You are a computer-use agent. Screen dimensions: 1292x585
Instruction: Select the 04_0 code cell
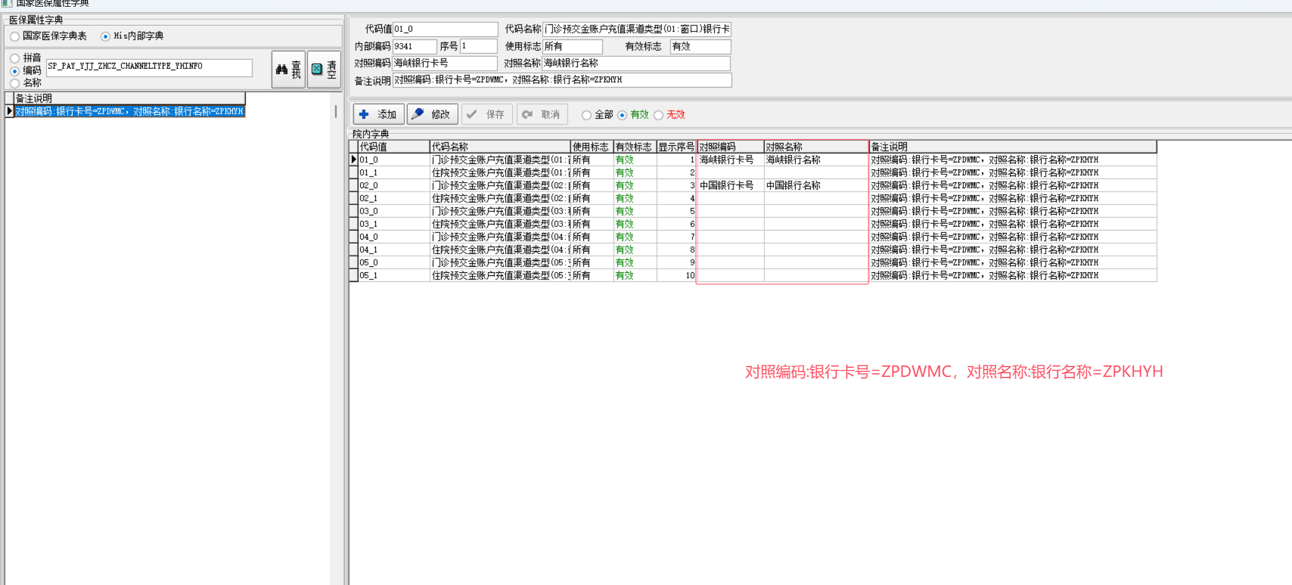tap(394, 237)
